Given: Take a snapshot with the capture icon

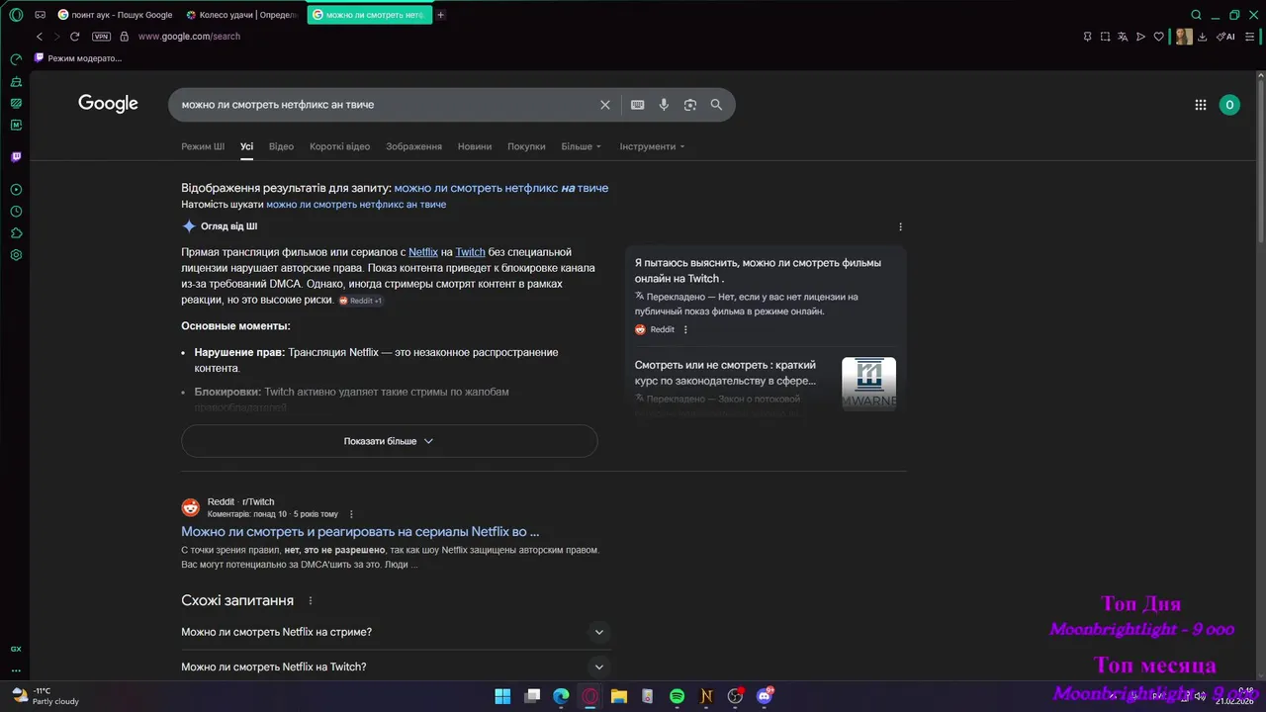Looking at the screenshot, I should [1105, 37].
